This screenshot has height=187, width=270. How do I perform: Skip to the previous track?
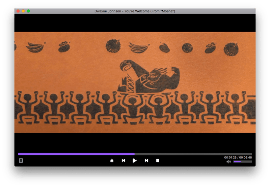tap(124, 160)
